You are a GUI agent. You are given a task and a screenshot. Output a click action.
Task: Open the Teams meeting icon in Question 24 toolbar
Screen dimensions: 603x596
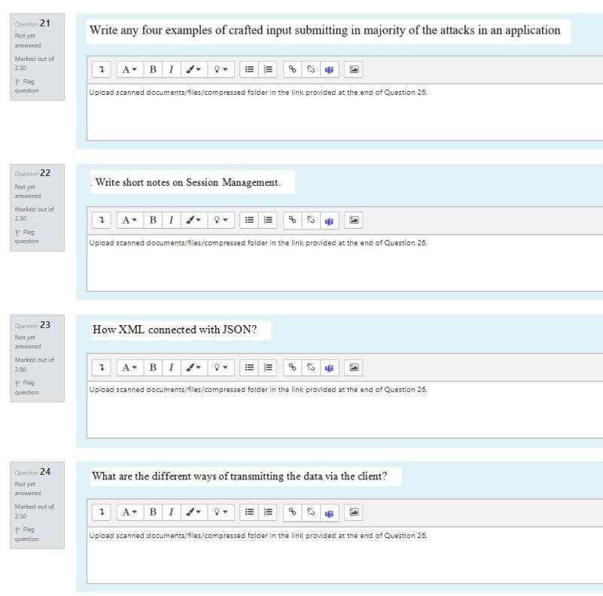click(x=327, y=511)
